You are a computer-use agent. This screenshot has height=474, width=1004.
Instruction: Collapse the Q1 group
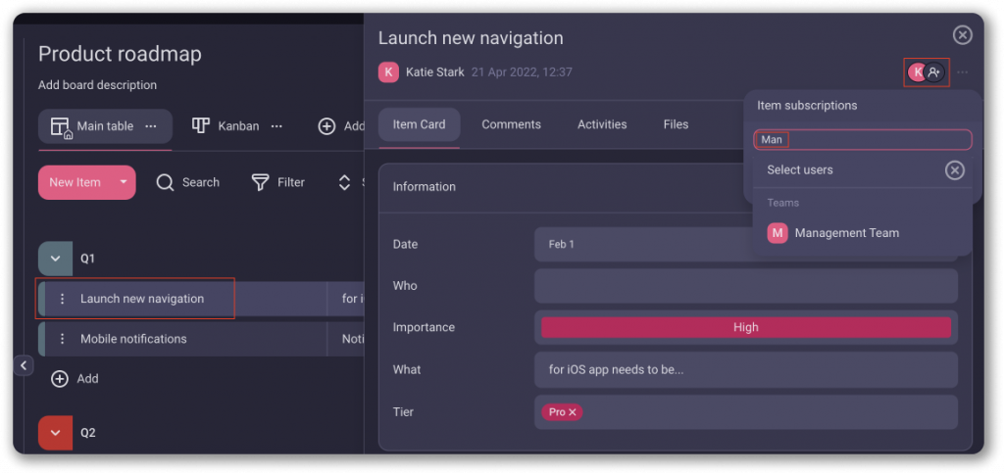(x=55, y=259)
